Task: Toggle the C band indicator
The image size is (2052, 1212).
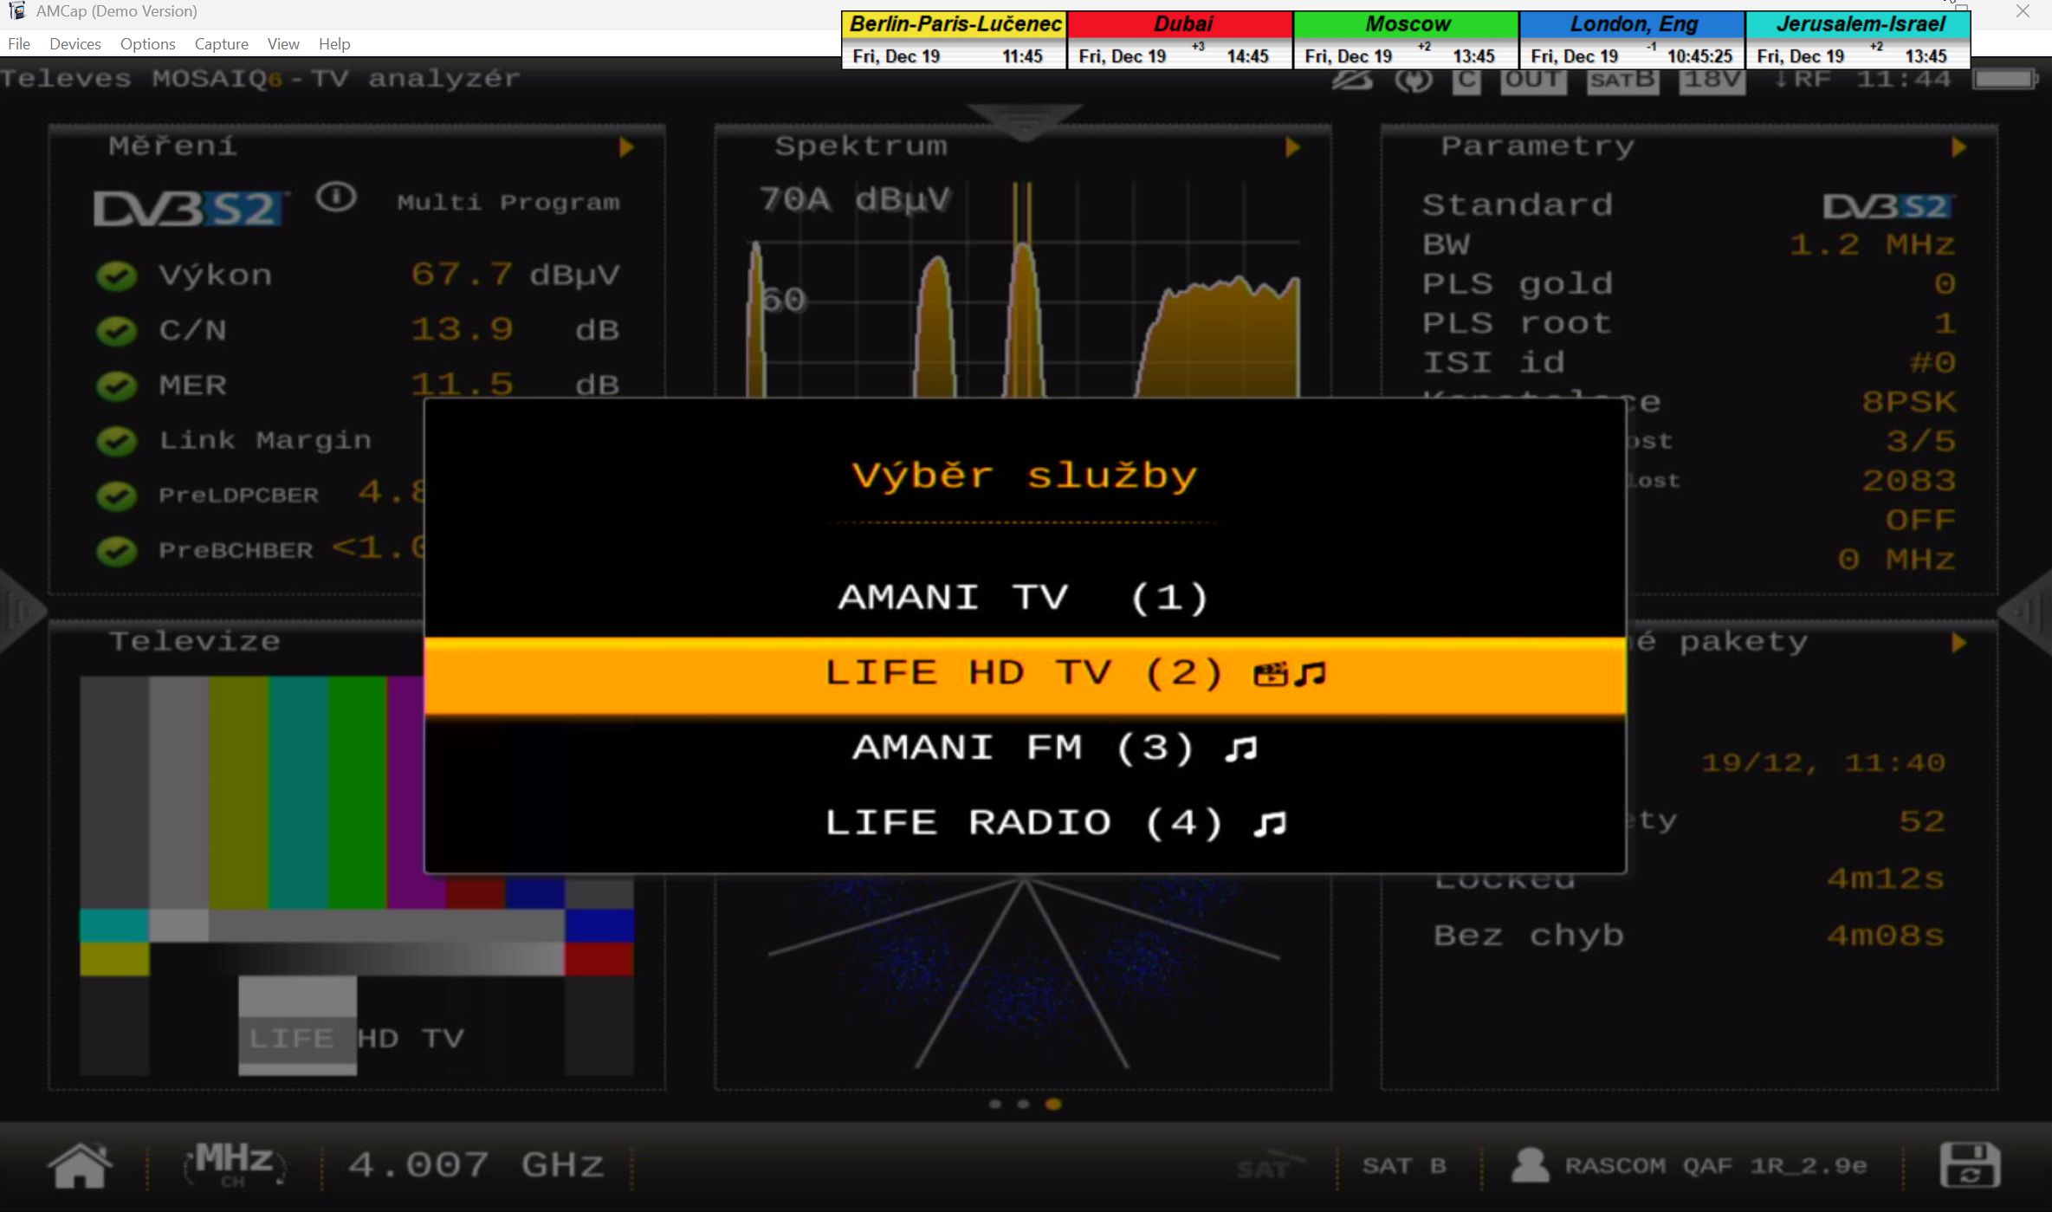Action: [1466, 81]
